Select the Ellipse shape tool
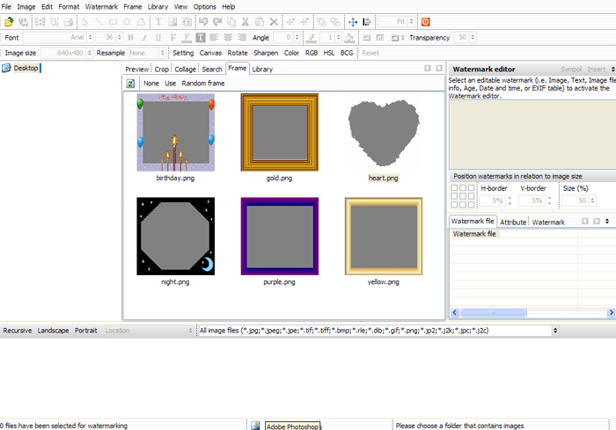616x430 pixels. tap(127, 22)
